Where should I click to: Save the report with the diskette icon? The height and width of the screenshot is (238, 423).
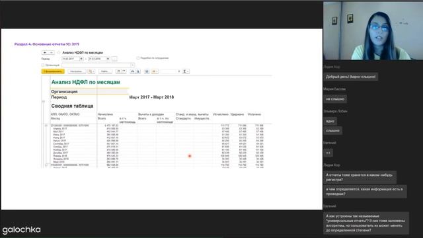point(147,71)
